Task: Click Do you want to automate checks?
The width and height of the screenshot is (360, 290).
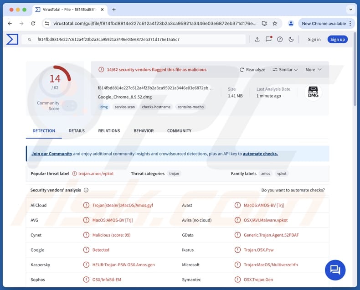Action: (x=293, y=190)
